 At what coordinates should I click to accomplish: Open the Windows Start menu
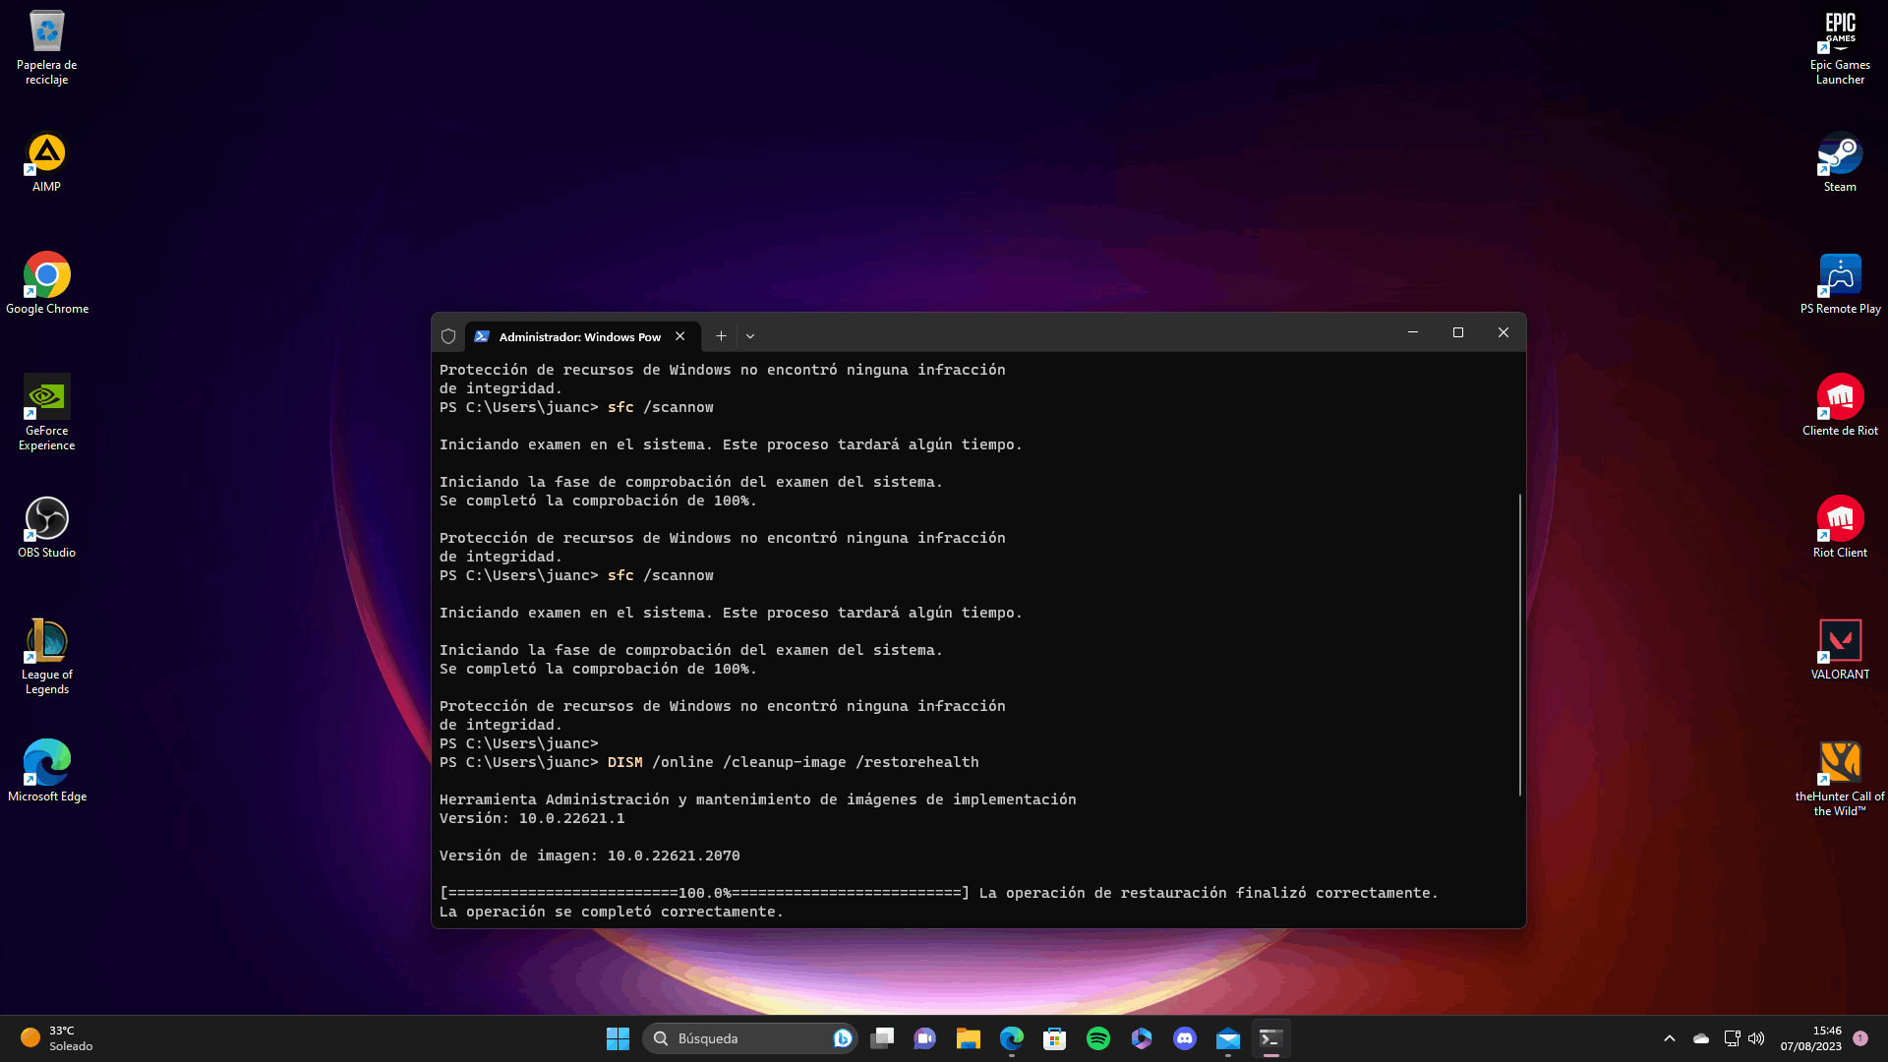618,1038
